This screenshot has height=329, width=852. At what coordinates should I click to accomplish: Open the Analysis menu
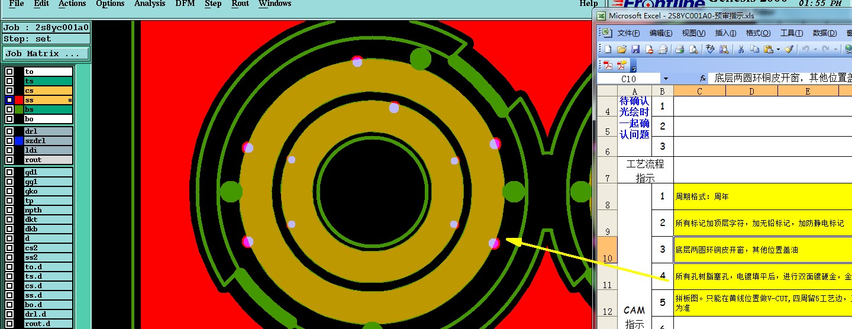coord(150,4)
